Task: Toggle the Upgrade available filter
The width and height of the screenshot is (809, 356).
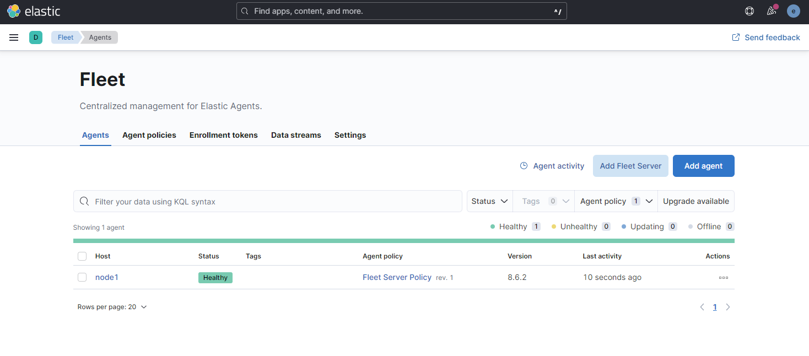Action: tap(696, 201)
